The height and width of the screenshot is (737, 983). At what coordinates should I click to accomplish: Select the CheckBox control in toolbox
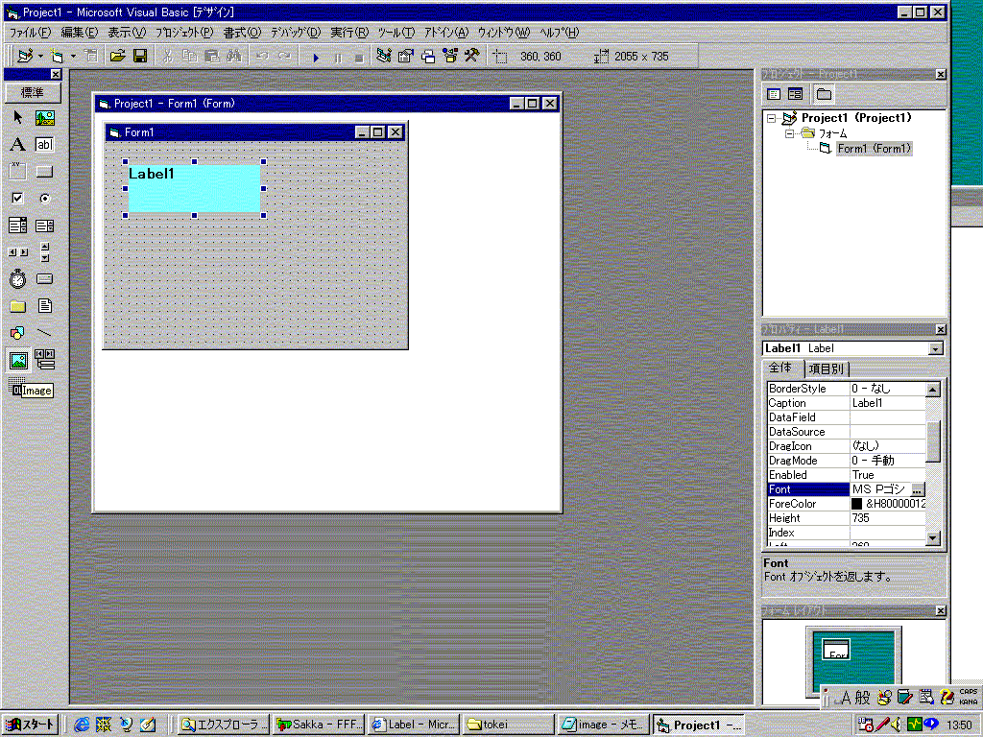point(17,199)
